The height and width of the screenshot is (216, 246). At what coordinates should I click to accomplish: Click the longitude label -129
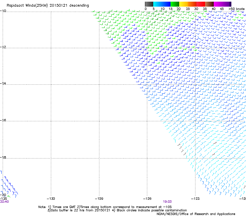pyautogui.click(x=99, y=199)
